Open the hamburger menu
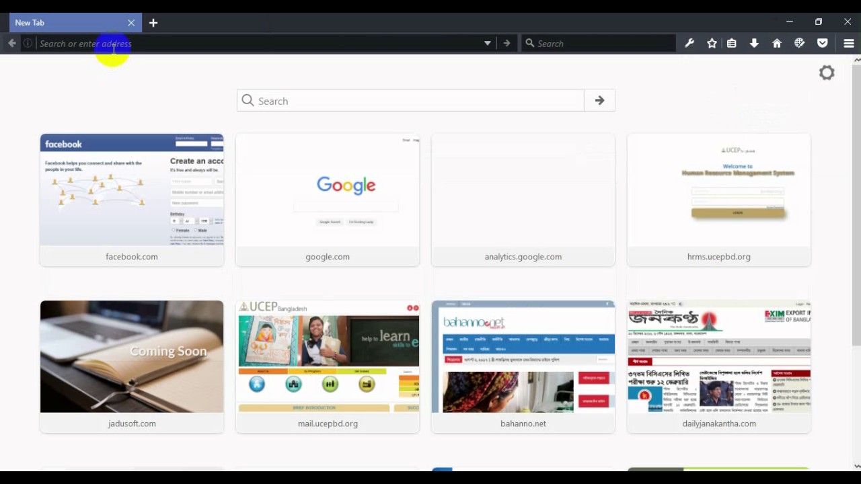 tap(849, 43)
